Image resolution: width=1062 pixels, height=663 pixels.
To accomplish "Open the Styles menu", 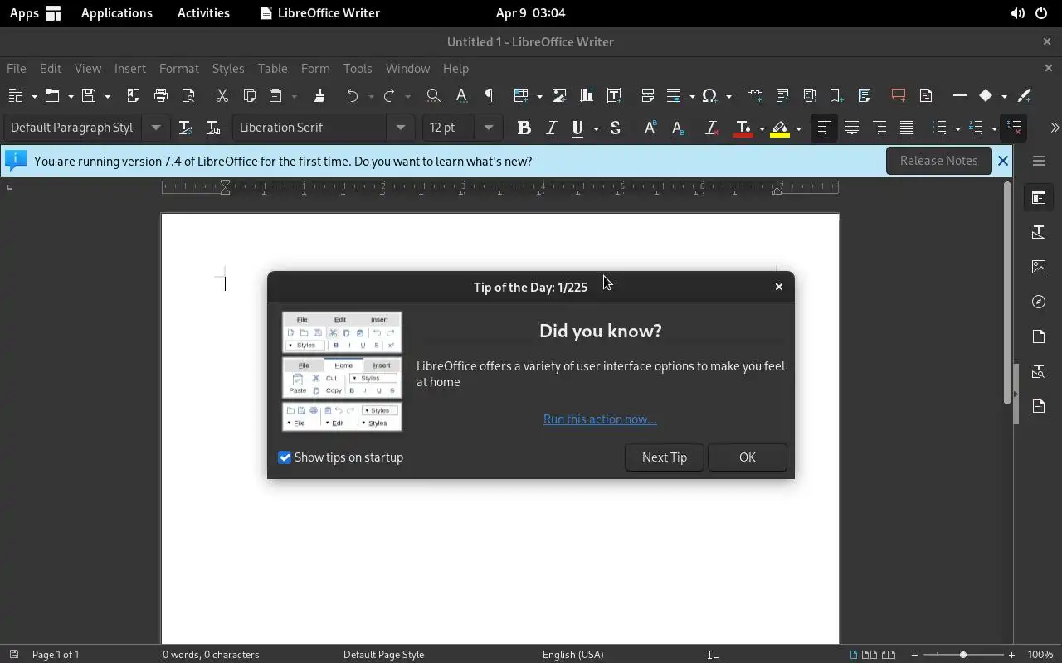I will (x=228, y=69).
